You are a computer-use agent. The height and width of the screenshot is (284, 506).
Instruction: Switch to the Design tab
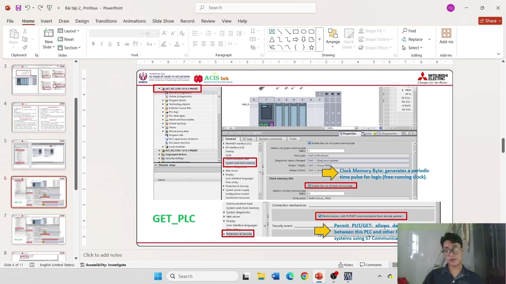(82, 21)
